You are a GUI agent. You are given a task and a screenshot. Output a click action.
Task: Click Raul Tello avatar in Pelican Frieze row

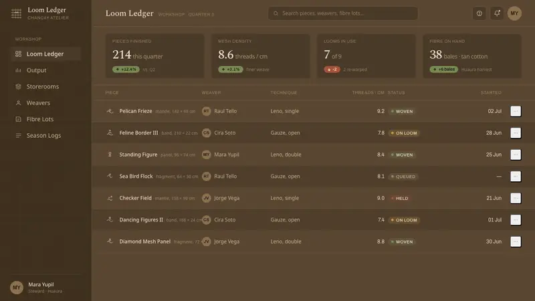(206, 111)
